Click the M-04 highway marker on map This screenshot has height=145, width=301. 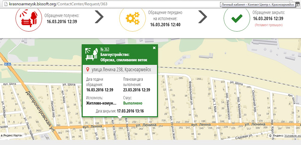tap(7, 64)
